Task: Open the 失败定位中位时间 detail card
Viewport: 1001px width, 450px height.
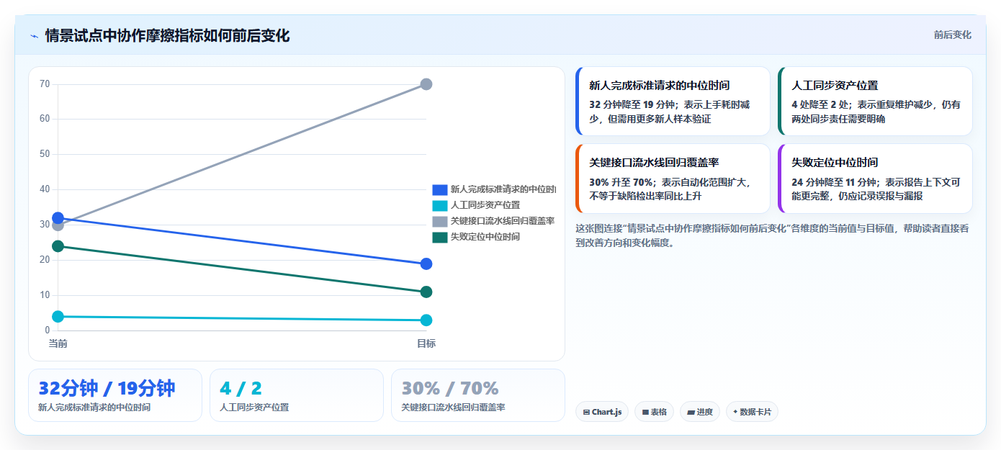Action: 875,179
